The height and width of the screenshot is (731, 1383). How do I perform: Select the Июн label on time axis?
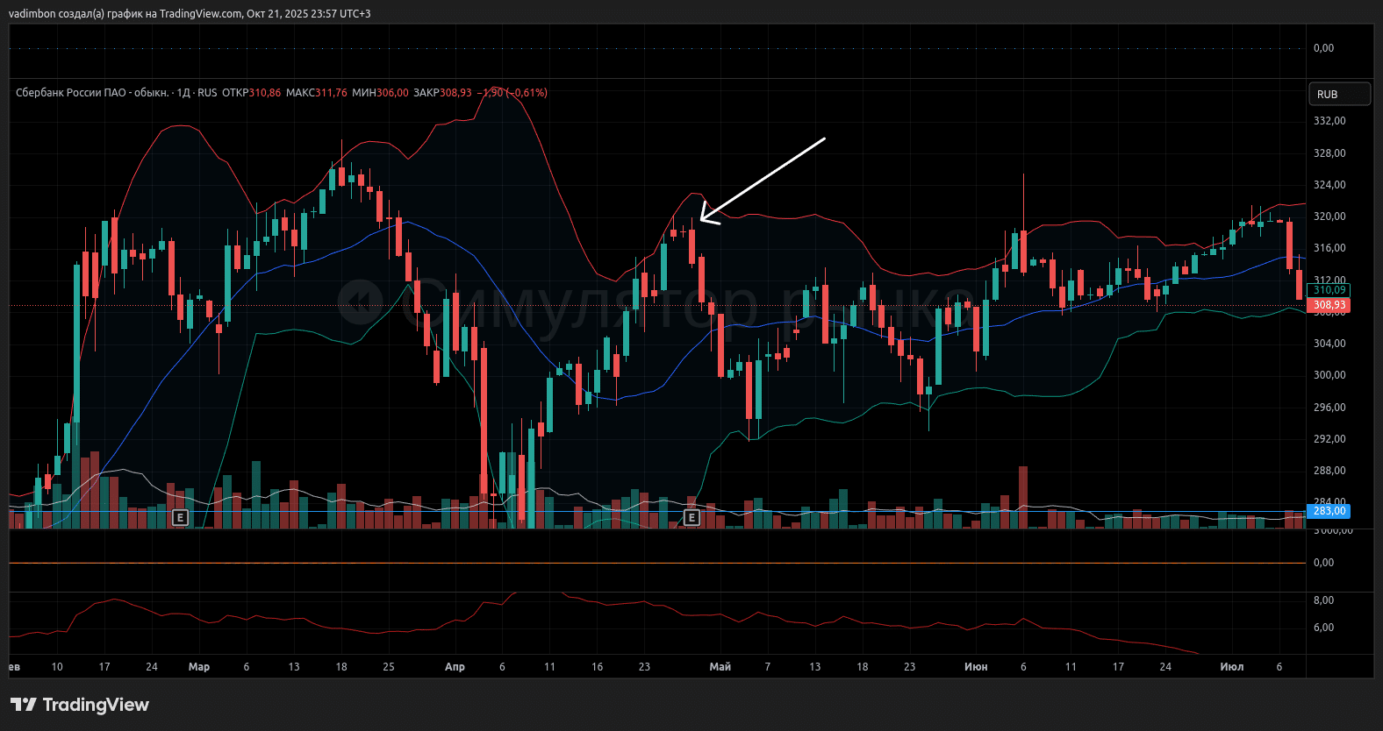tap(976, 667)
